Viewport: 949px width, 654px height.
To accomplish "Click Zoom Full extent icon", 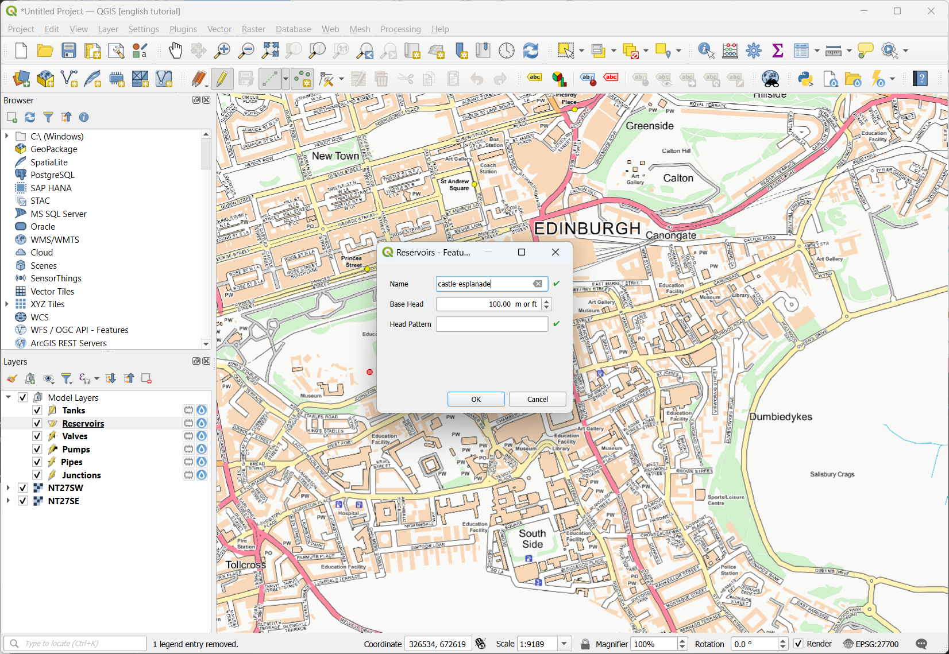I will (x=269, y=51).
